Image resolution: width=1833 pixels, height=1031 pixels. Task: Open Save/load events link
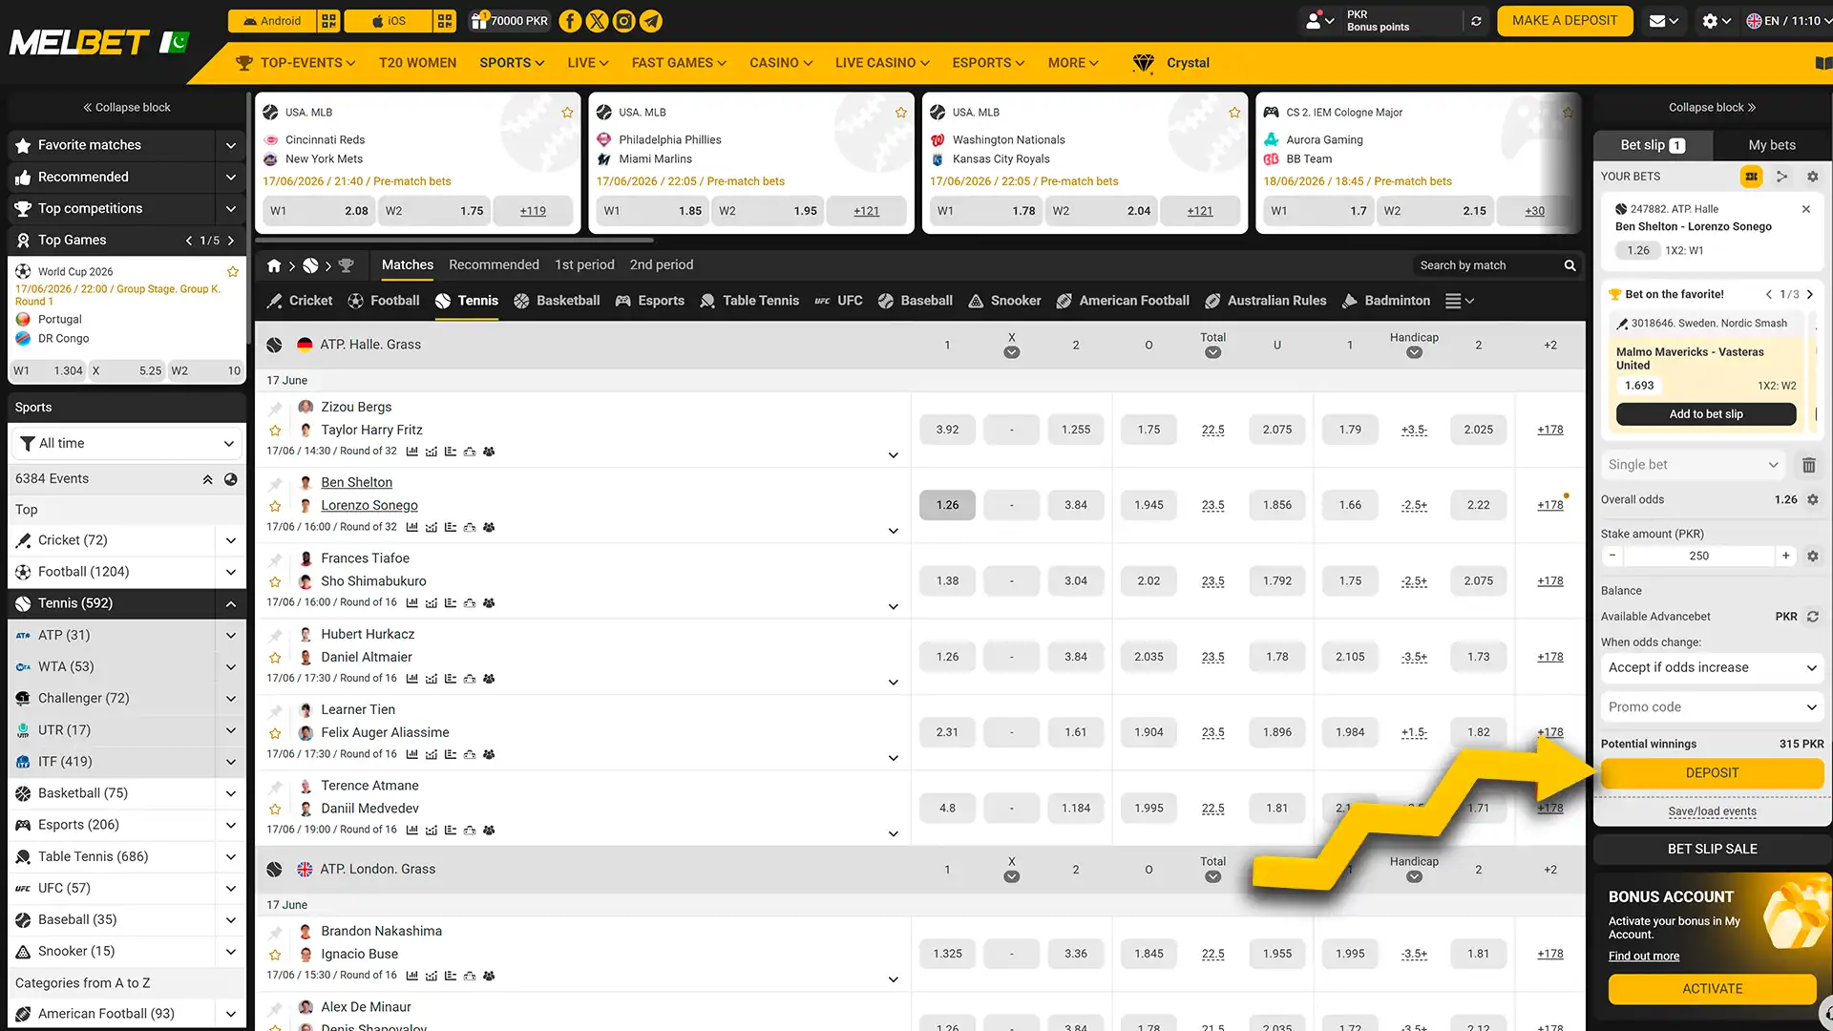pos(1713,812)
